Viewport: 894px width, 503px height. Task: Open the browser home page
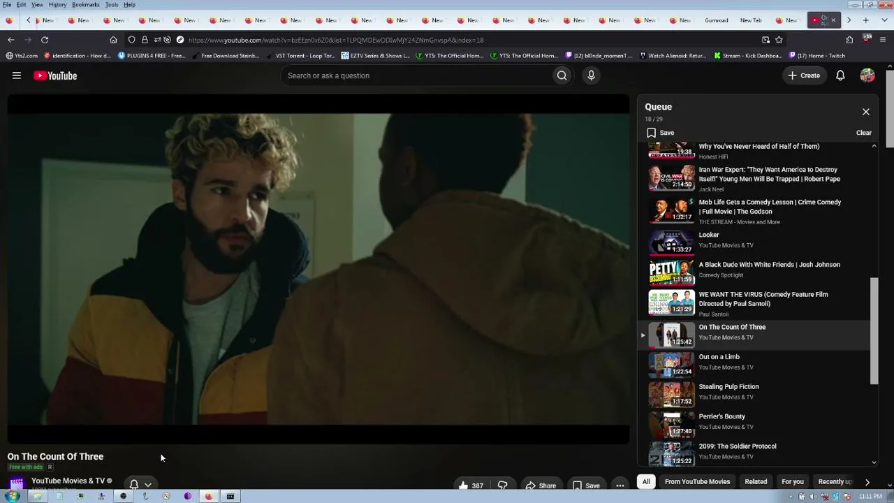113,40
